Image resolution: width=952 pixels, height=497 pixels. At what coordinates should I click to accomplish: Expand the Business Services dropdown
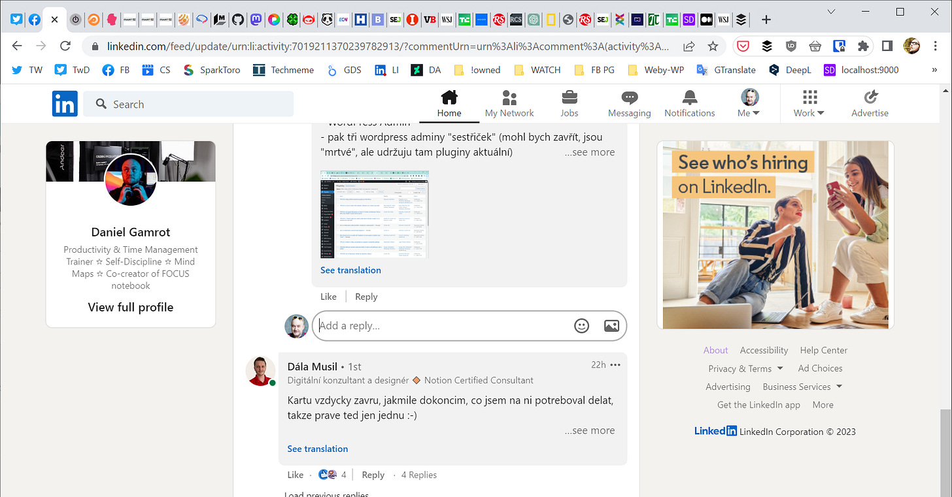[802, 387]
